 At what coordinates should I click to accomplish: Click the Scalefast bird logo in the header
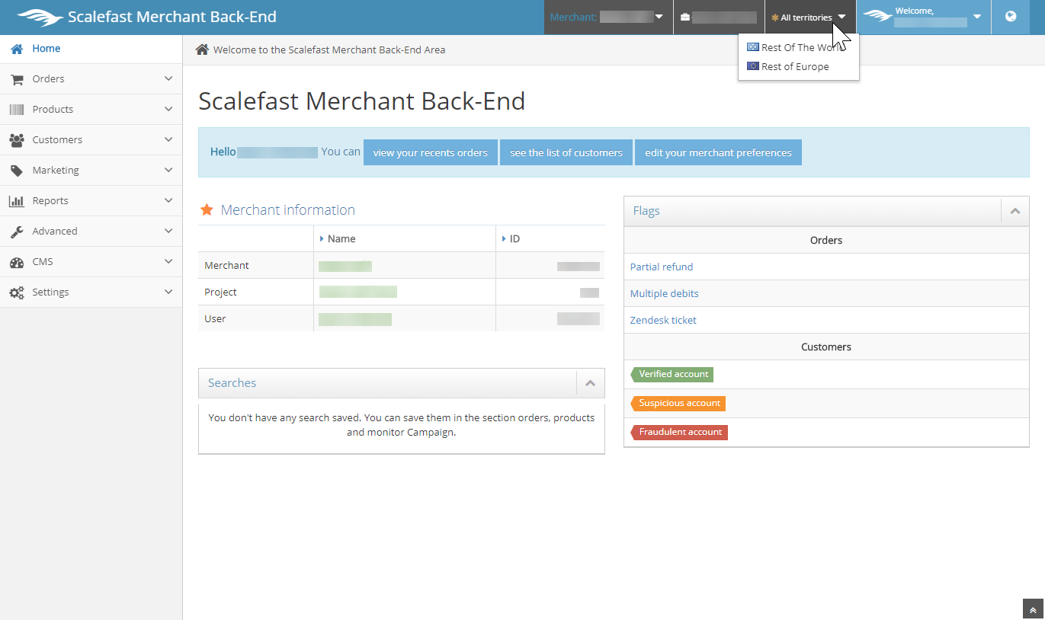tap(40, 17)
